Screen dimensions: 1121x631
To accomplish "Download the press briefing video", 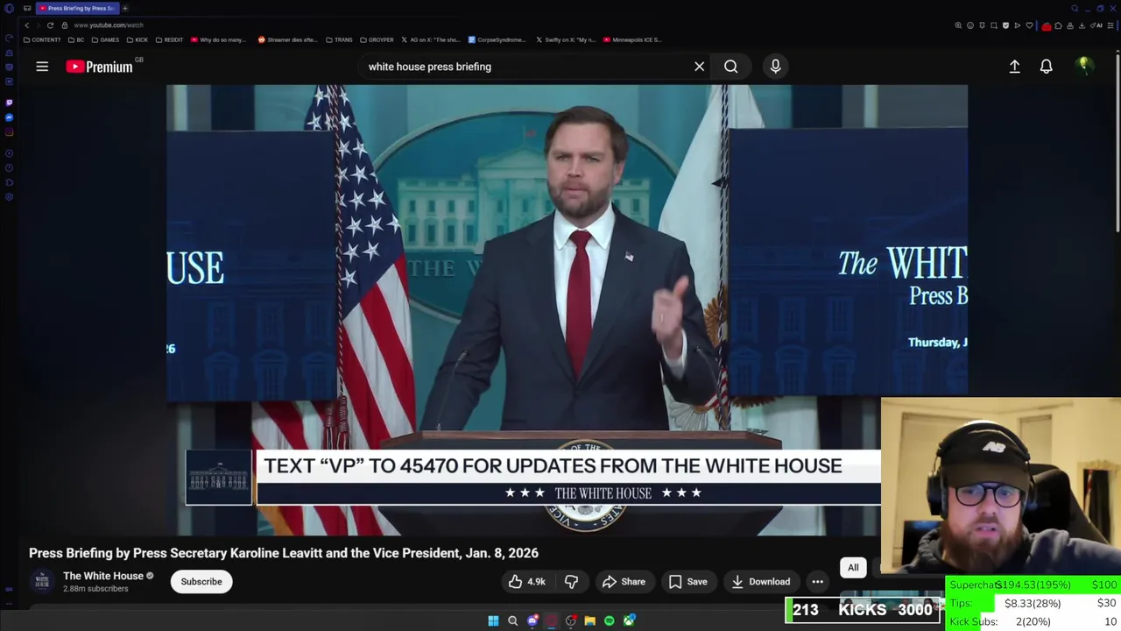I will [x=760, y=581].
